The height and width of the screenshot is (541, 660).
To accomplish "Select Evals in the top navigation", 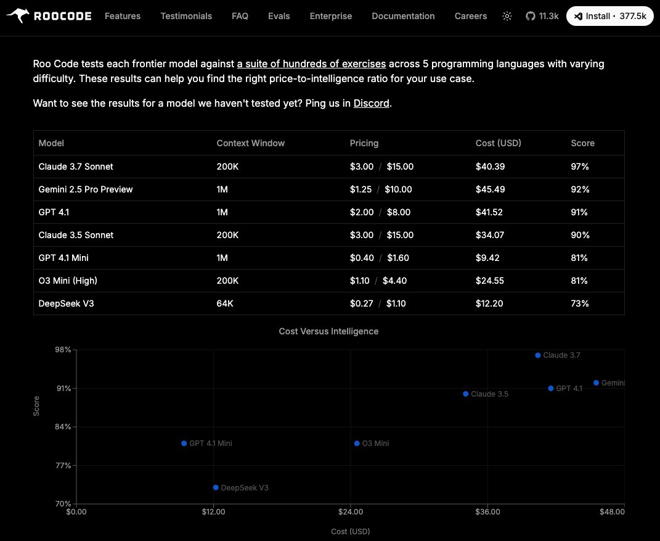I will (x=279, y=16).
